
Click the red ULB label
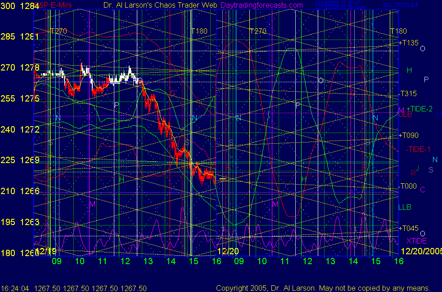click(406, 115)
